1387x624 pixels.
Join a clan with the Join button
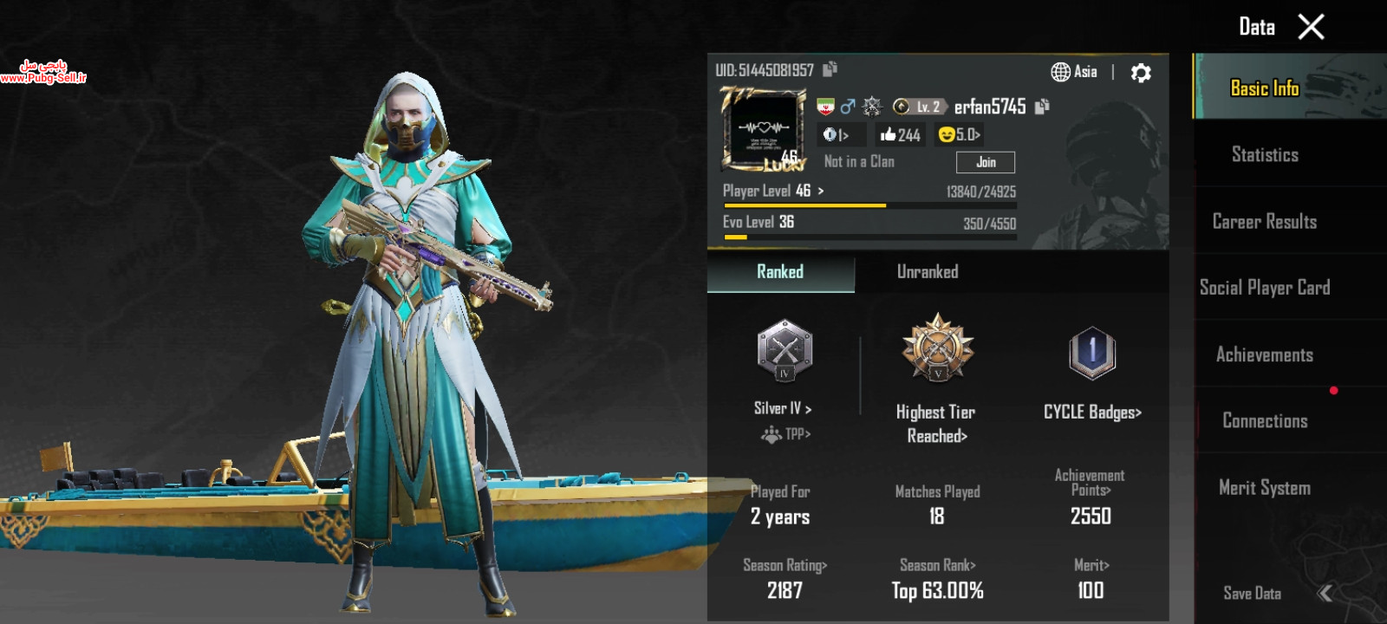(986, 162)
